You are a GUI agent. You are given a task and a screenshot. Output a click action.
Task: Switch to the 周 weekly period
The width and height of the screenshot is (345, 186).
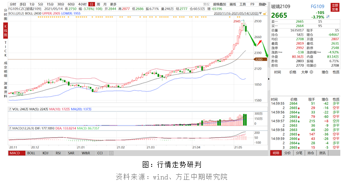98,4
